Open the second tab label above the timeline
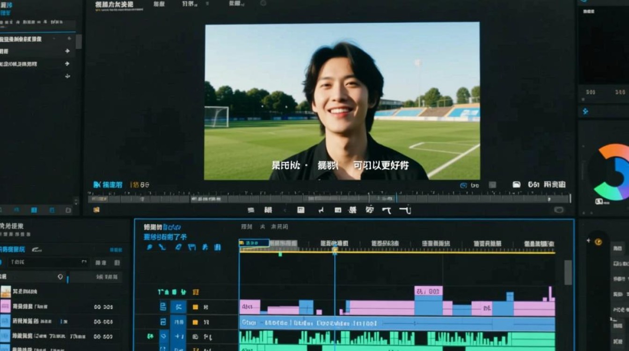This screenshot has height=351, width=629. click(262, 227)
